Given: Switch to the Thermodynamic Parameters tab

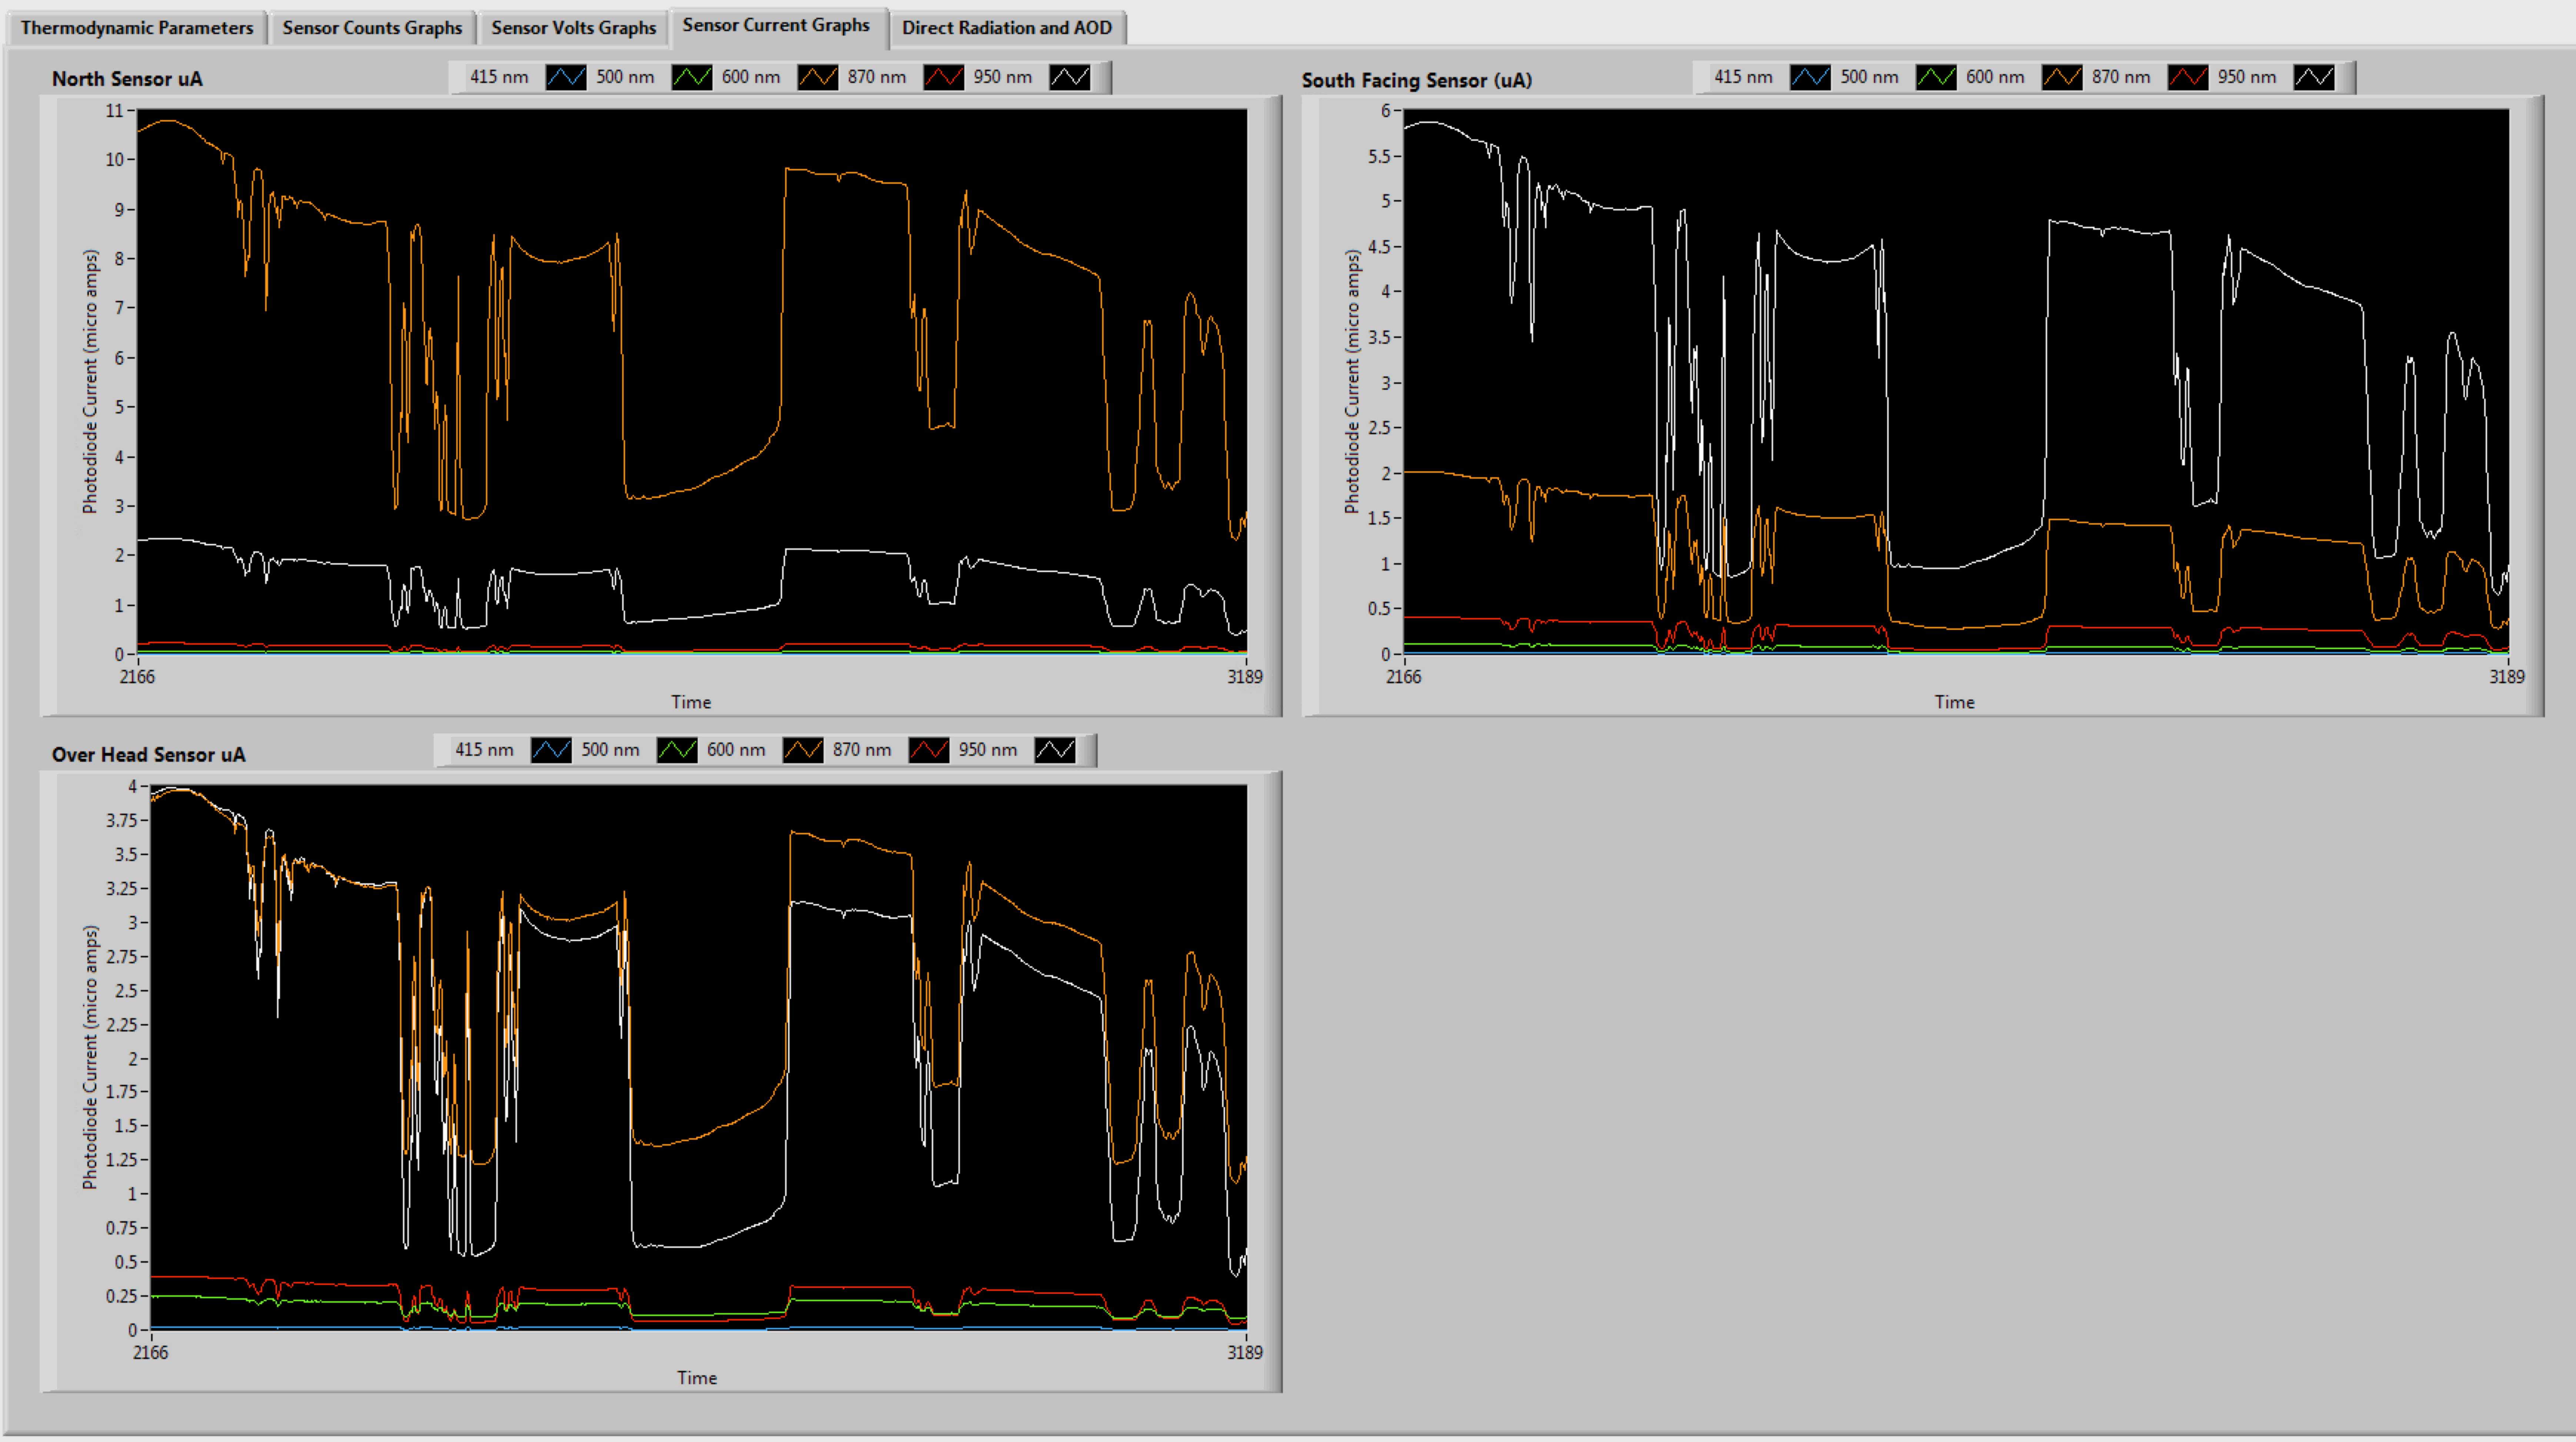Looking at the screenshot, I should pyautogui.click(x=137, y=27).
